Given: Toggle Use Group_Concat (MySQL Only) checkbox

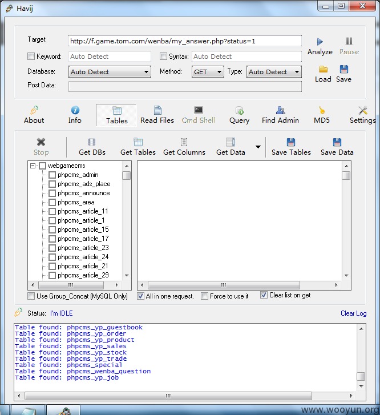Looking at the screenshot, I should point(31,296).
